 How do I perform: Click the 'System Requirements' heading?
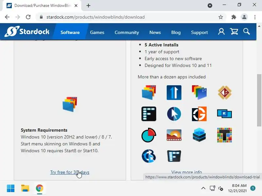(x=44, y=130)
